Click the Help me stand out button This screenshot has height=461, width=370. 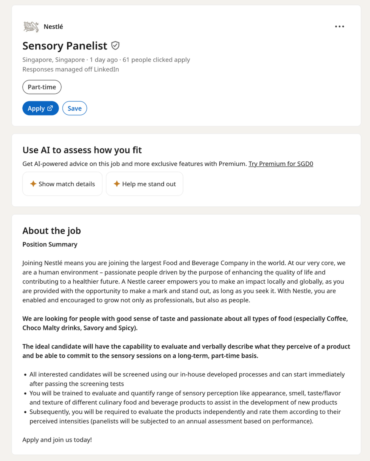pos(145,184)
